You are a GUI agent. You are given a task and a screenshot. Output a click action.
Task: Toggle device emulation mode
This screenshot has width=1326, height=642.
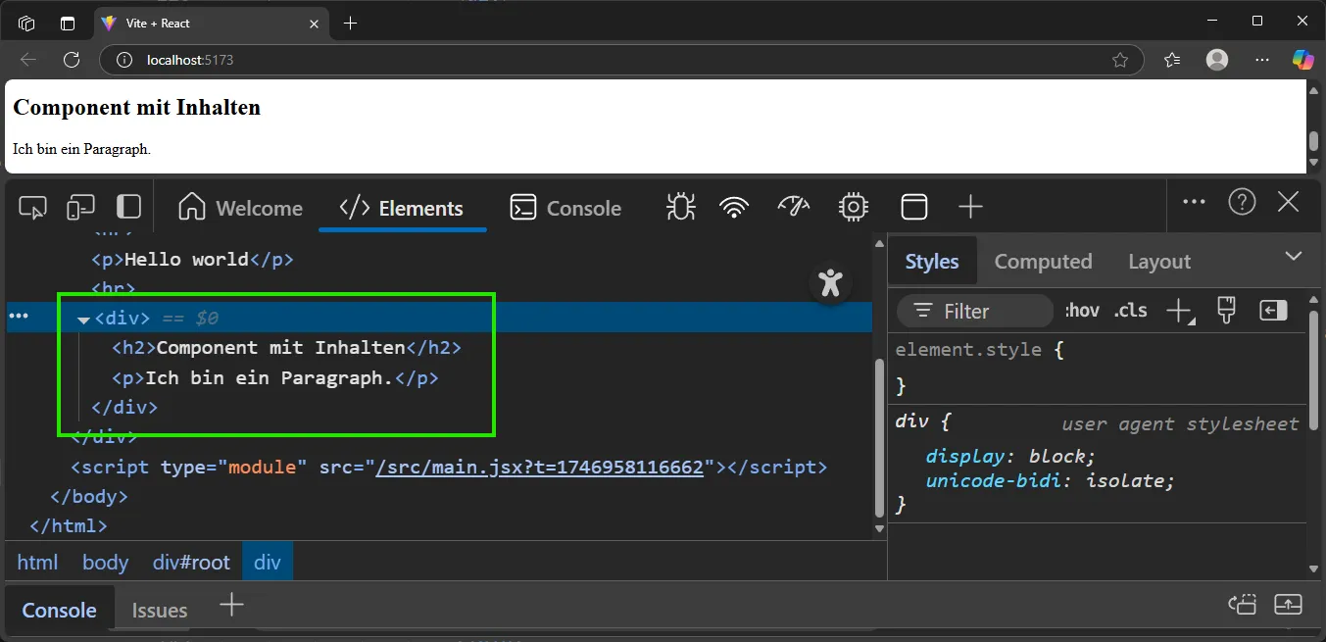80,207
